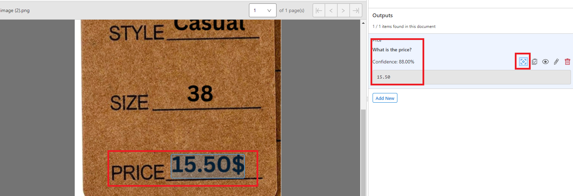
Task: Copy the price value to clipboard
Action: point(534,62)
